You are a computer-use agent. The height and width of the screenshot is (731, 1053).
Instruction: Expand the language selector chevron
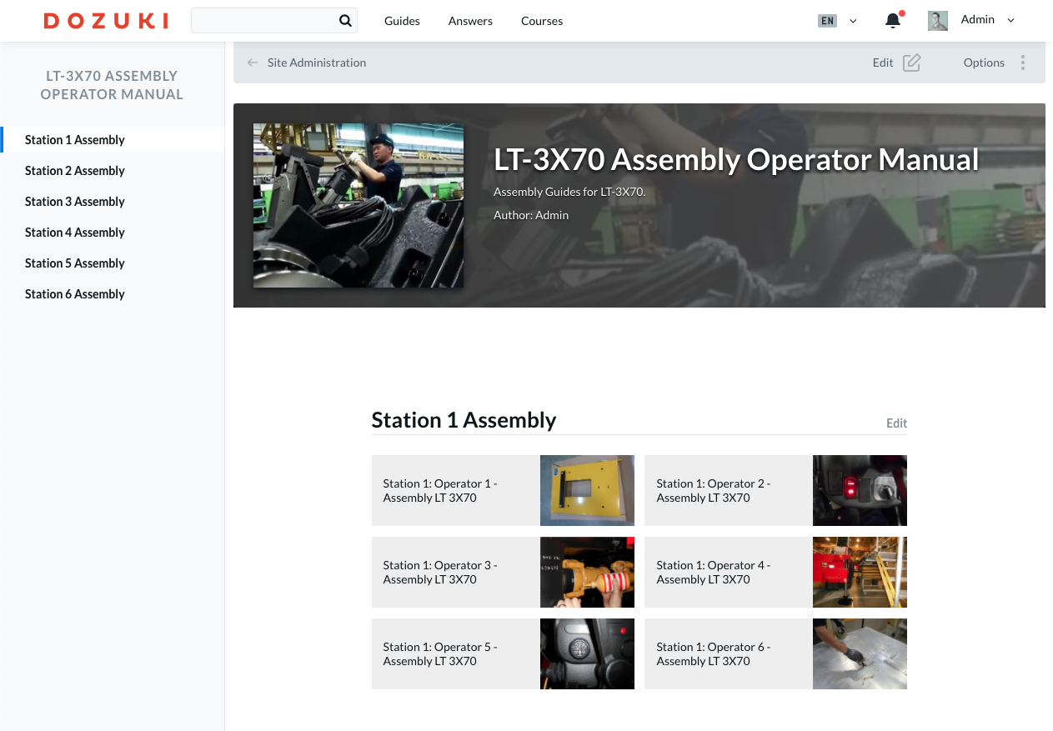pyautogui.click(x=853, y=21)
